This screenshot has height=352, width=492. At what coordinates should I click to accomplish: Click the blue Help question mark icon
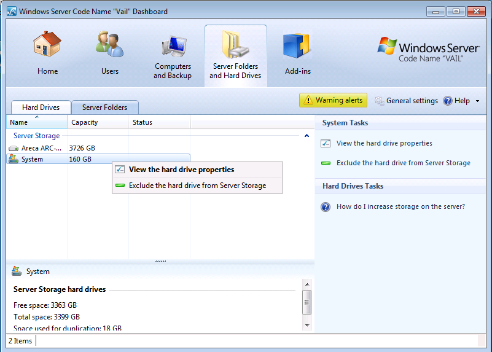coord(447,101)
